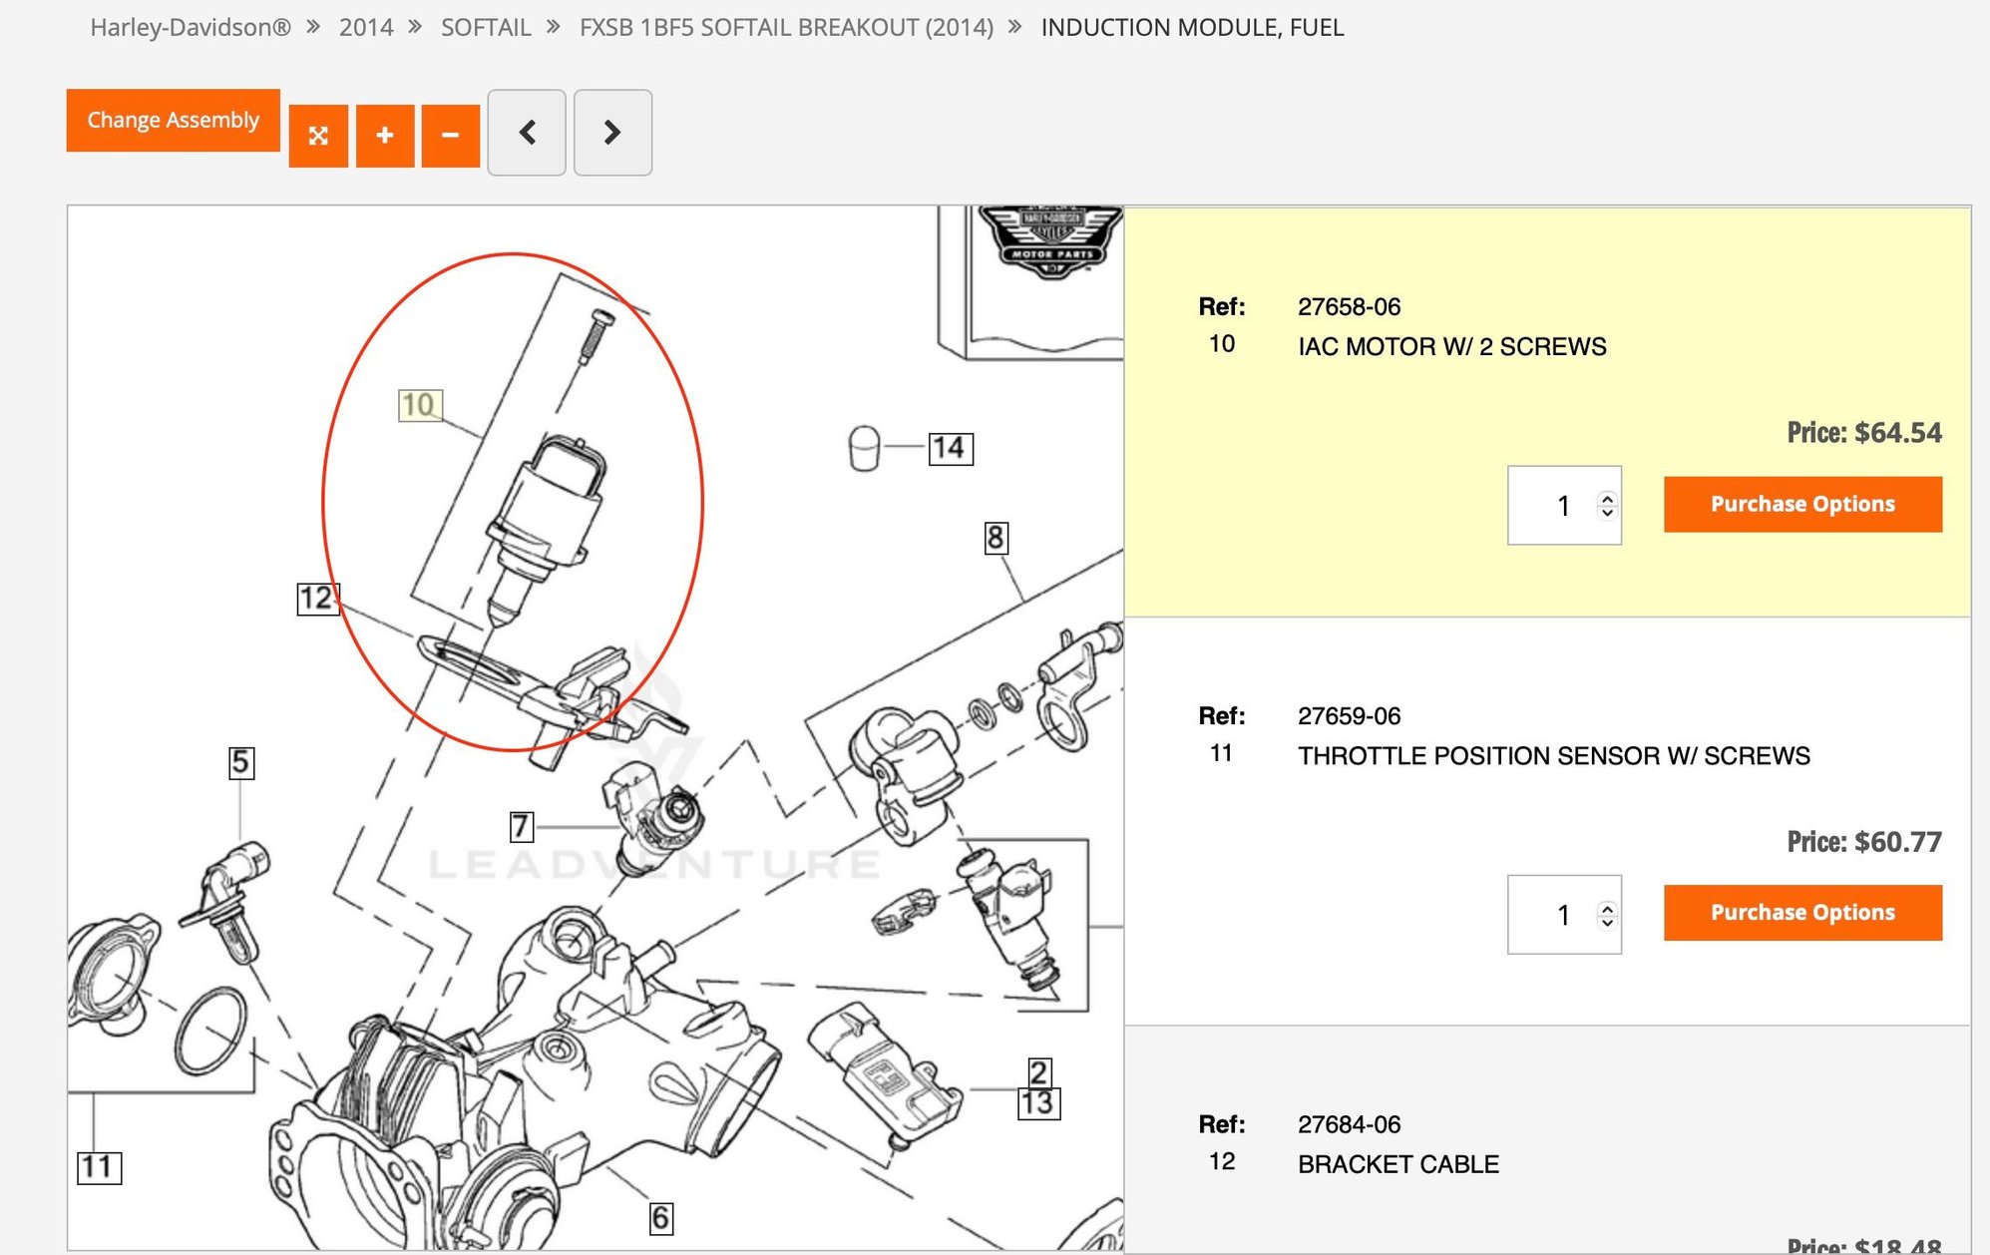Open FXSB 1BF5 SOFTAIL BREAKOUT breadcrumb
Image resolution: width=1990 pixels, height=1255 pixels.
pyautogui.click(x=786, y=27)
